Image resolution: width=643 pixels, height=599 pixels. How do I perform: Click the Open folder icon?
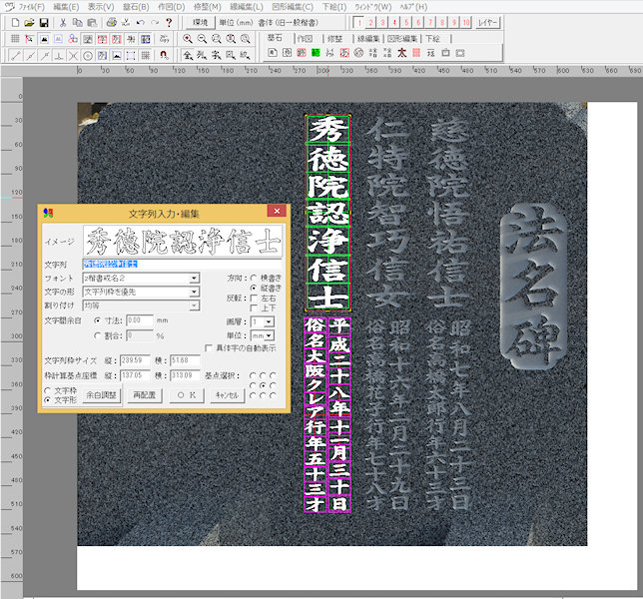pyautogui.click(x=29, y=21)
